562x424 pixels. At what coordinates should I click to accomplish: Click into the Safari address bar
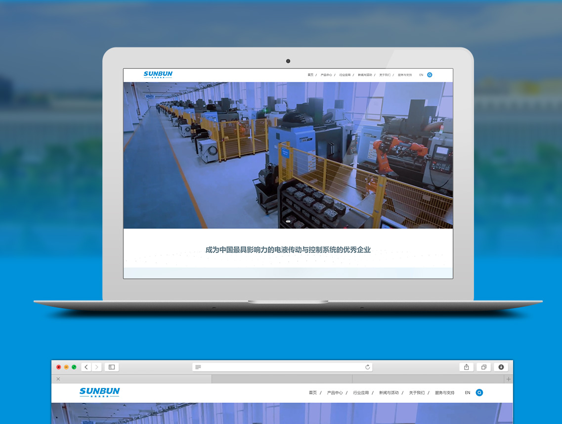282,367
